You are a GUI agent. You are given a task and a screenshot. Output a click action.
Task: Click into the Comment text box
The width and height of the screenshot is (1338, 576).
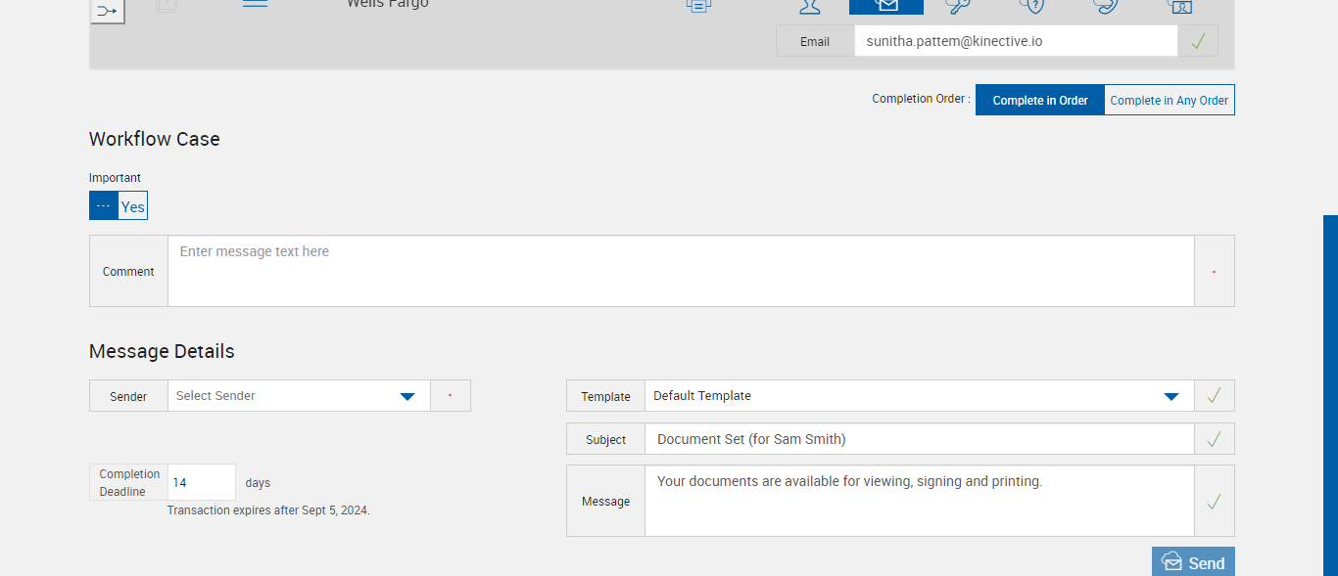[x=681, y=271]
